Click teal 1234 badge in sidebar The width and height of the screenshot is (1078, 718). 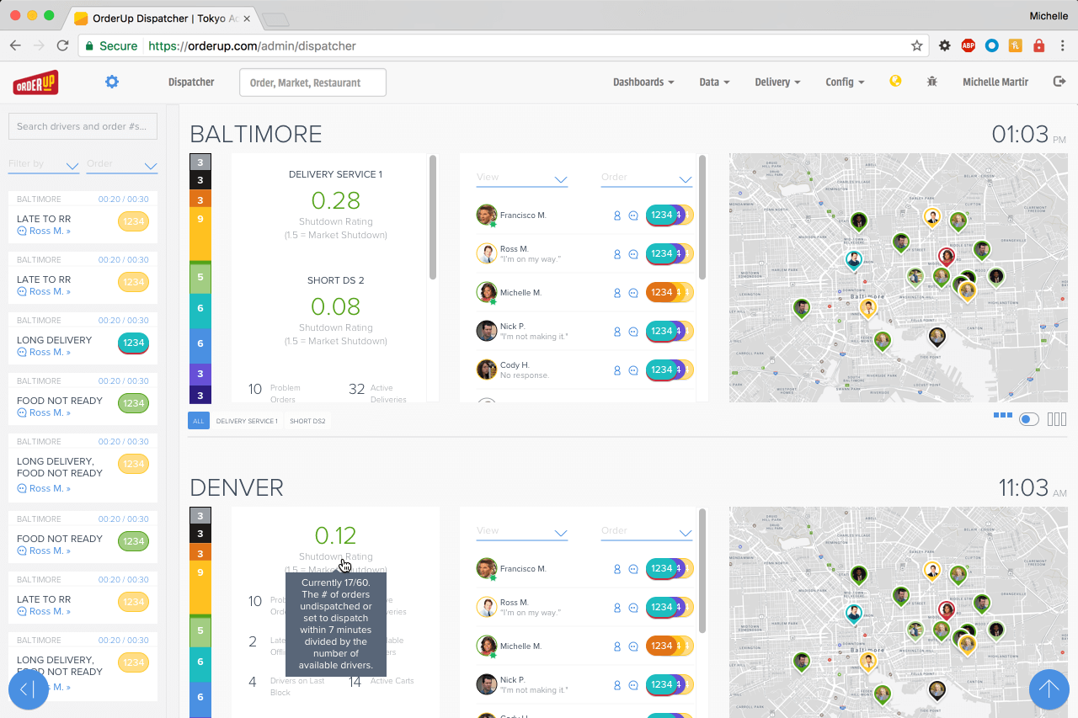click(x=133, y=343)
